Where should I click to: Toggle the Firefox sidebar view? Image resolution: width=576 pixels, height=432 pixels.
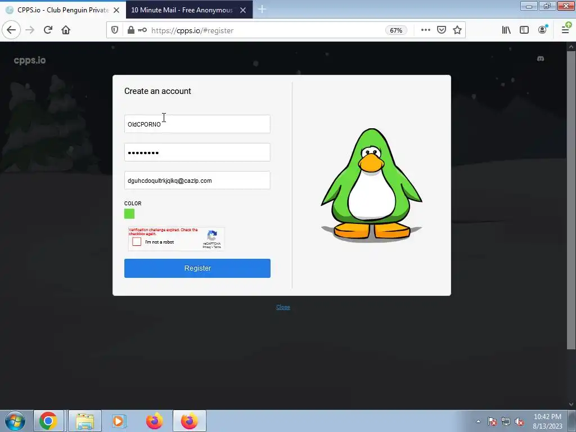[524, 30]
